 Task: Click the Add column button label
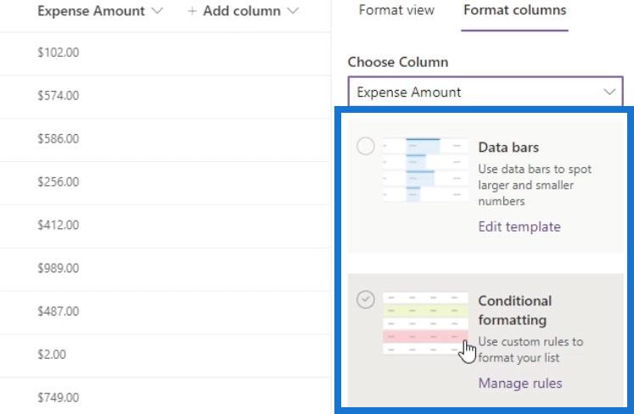click(242, 11)
